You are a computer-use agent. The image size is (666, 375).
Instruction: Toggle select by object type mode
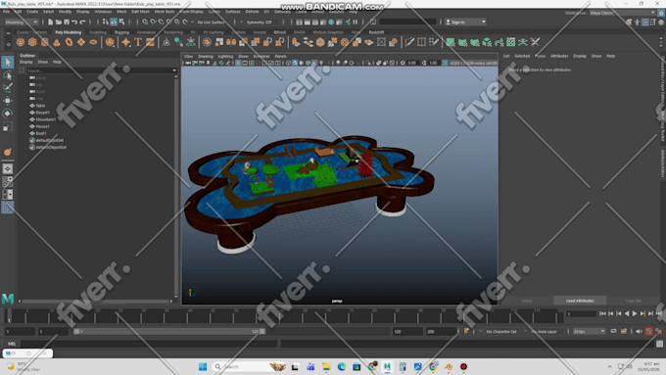coord(114,23)
